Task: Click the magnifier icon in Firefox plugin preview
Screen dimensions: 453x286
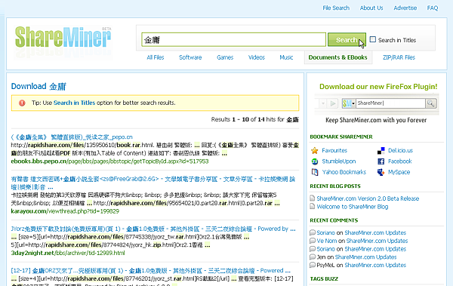Action: pos(431,103)
